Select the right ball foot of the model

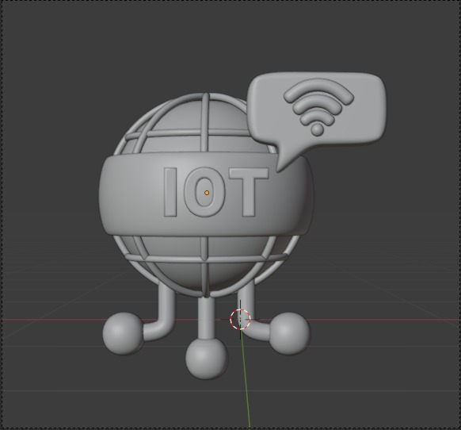pyautogui.click(x=289, y=333)
